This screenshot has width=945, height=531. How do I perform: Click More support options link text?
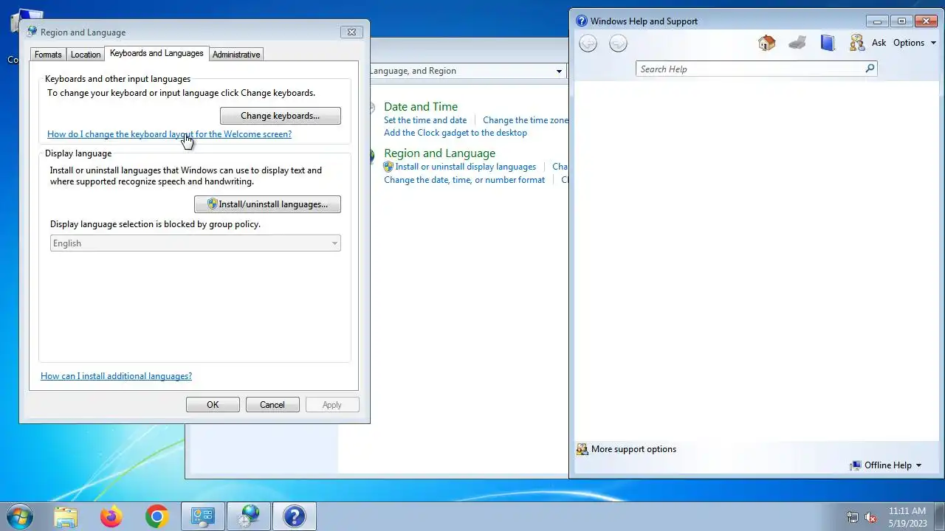[x=633, y=449]
